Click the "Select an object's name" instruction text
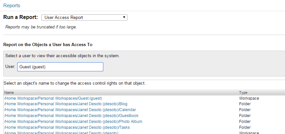The width and height of the screenshot is (285, 134). tap(75, 83)
